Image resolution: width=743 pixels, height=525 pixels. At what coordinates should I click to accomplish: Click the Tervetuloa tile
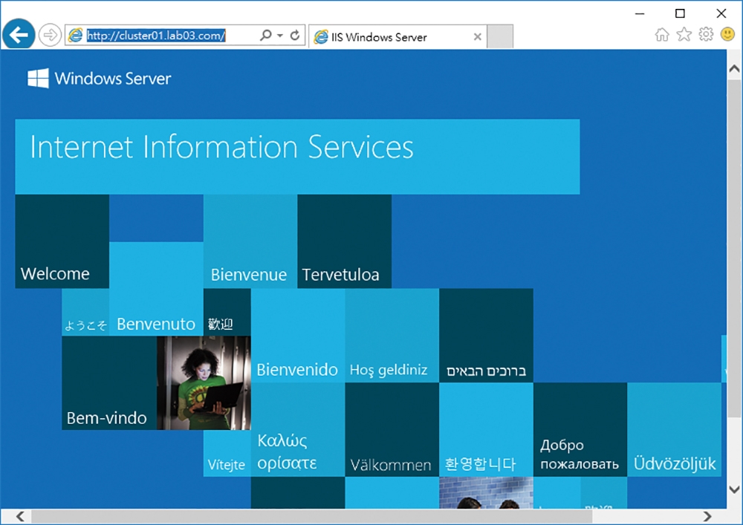(x=345, y=241)
